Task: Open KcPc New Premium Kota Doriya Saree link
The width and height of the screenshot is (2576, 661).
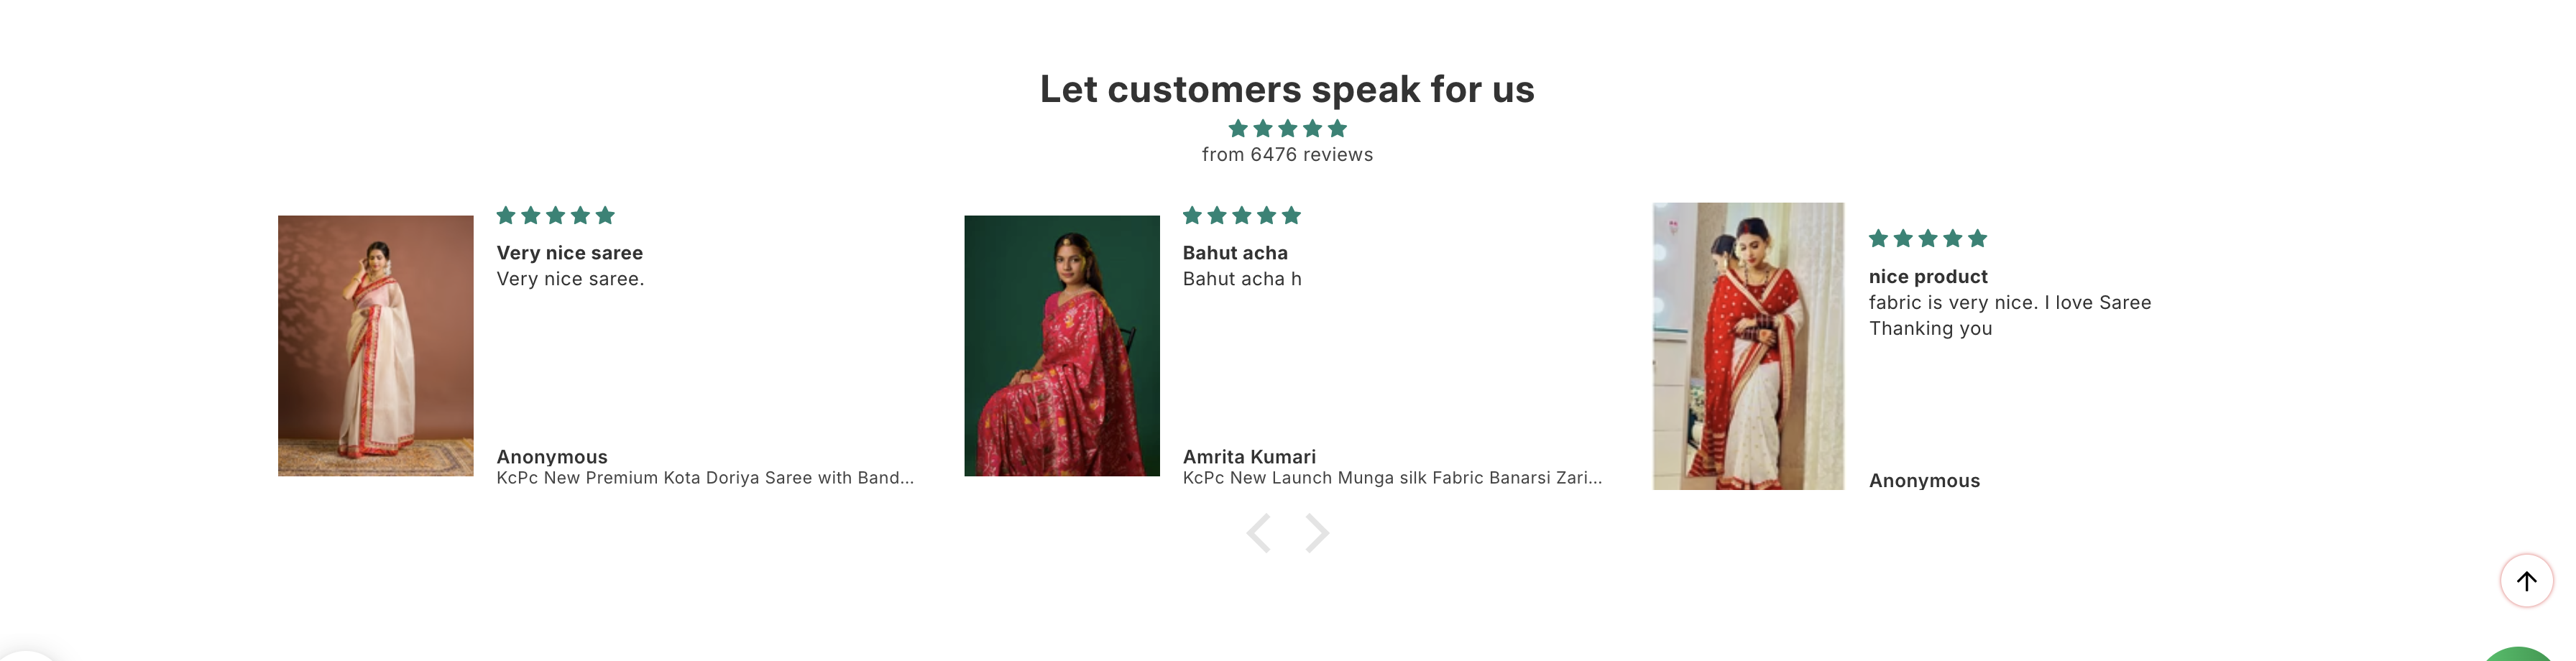Action: coord(705,478)
